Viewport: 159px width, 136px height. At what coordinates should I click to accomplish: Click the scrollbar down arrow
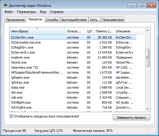click(x=148, y=109)
